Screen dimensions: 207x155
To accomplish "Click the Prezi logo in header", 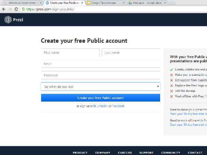I will pos(14,20).
